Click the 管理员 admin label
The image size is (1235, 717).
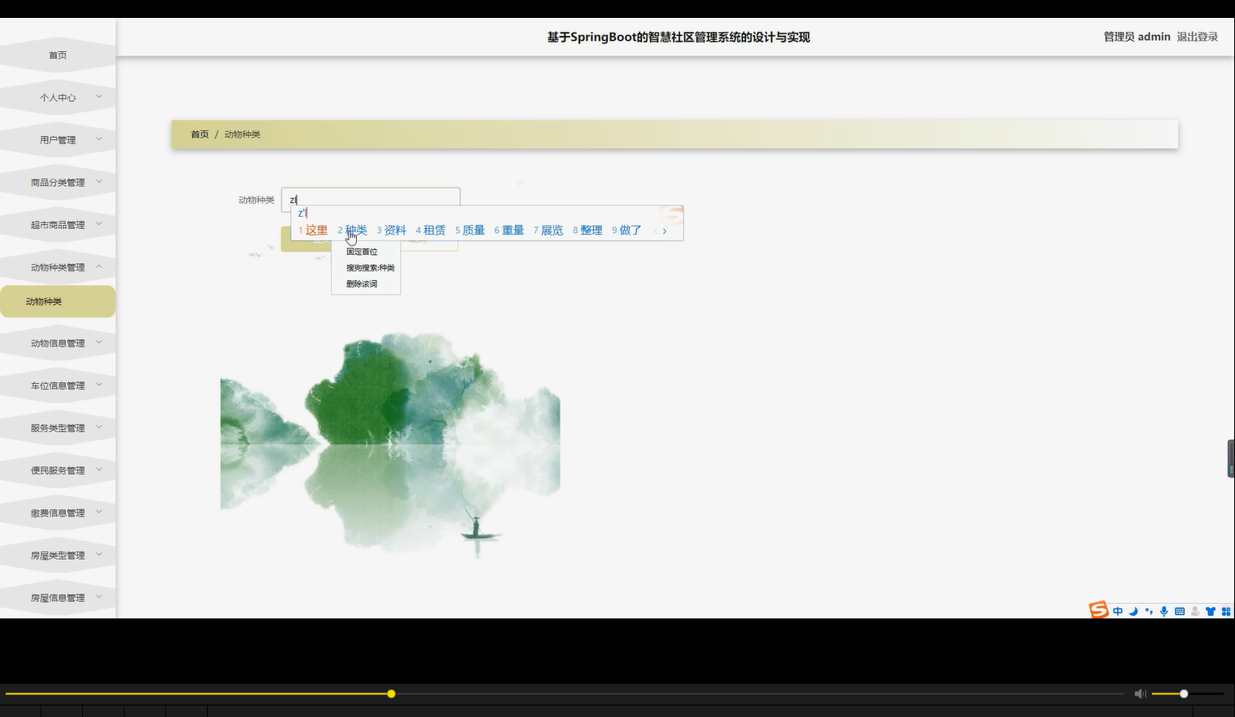pos(1136,37)
